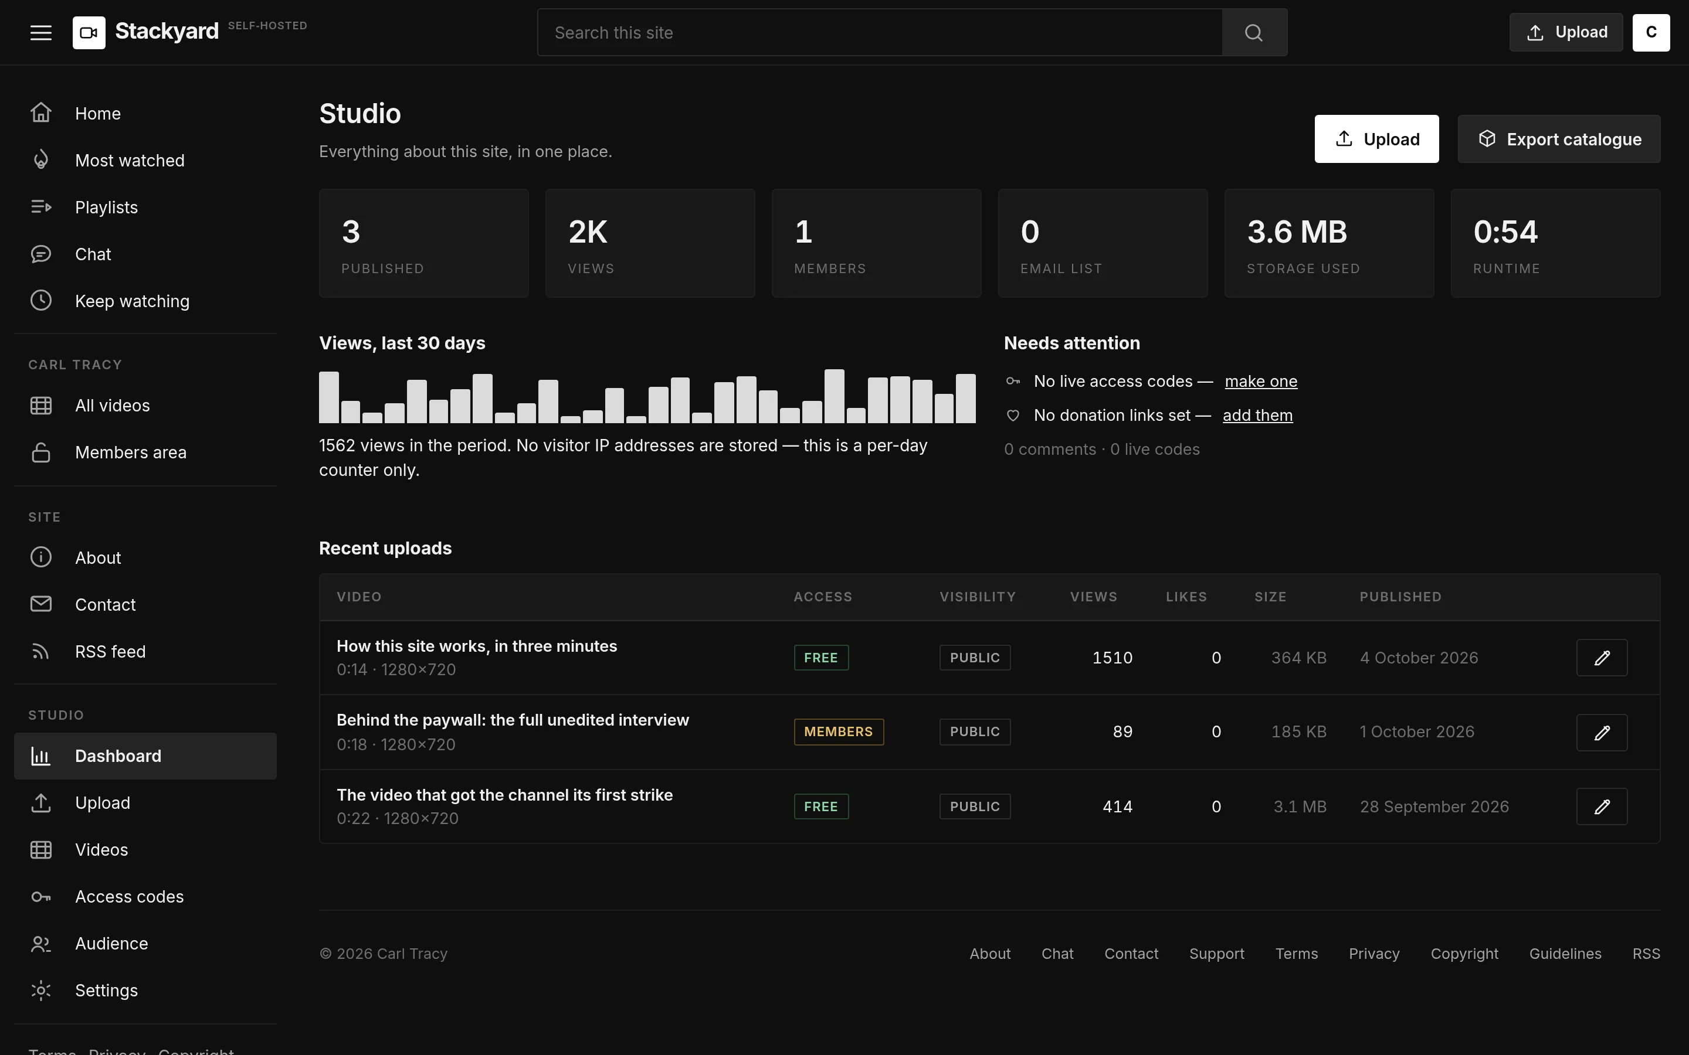Click the Access codes key icon
1689x1055 pixels.
click(x=41, y=897)
